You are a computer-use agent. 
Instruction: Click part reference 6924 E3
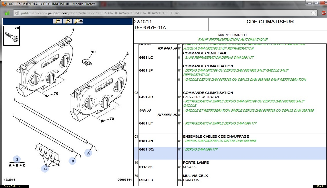point(146,180)
